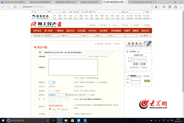Open 满意度 in red navigation bar
The image size is (184, 123).
tap(135, 31)
